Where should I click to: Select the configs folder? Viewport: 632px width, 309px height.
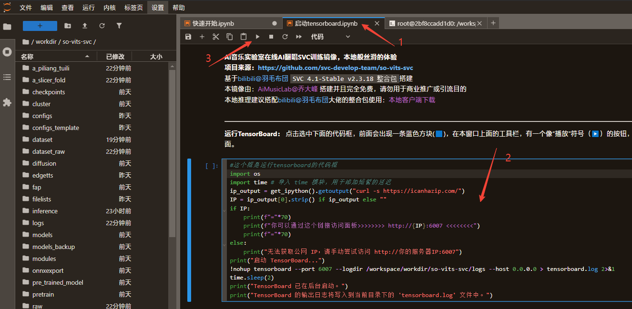point(92,116)
